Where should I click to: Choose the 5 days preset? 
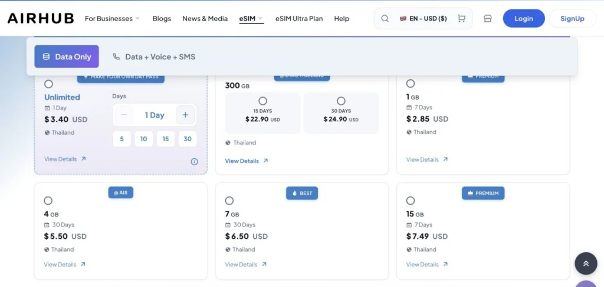122,139
